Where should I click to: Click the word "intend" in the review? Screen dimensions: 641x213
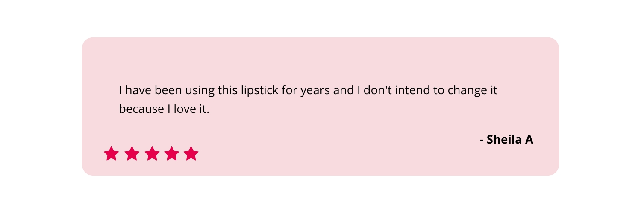pos(414,90)
